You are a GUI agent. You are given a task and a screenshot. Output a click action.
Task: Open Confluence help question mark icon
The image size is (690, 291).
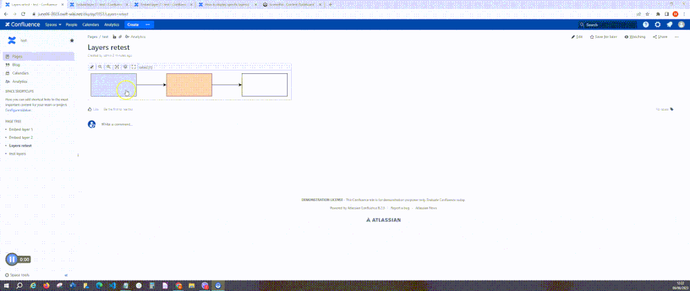point(646,25)
